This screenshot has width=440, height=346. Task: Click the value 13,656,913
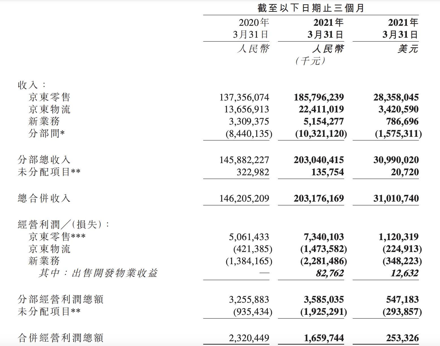coord(247,109)
